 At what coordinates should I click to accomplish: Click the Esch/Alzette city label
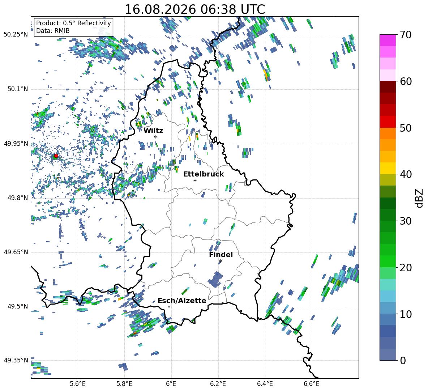182,301
